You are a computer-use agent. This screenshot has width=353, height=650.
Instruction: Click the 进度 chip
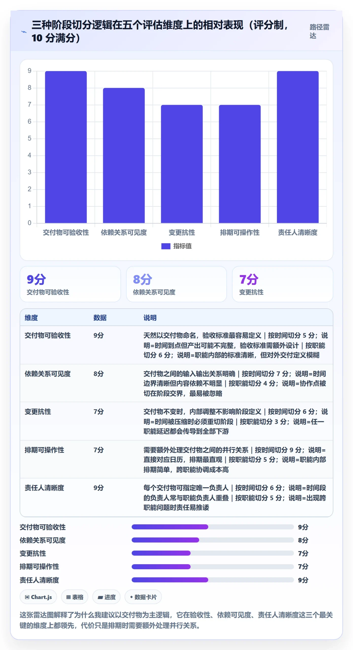(x=106, y=597)
